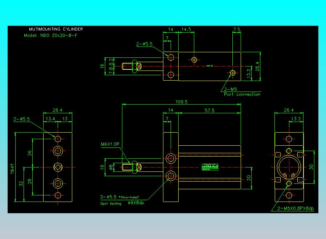The image size is (326, 239).
Task: Click the 109.5 overall length dimension
Action: [x=181, y=102]
